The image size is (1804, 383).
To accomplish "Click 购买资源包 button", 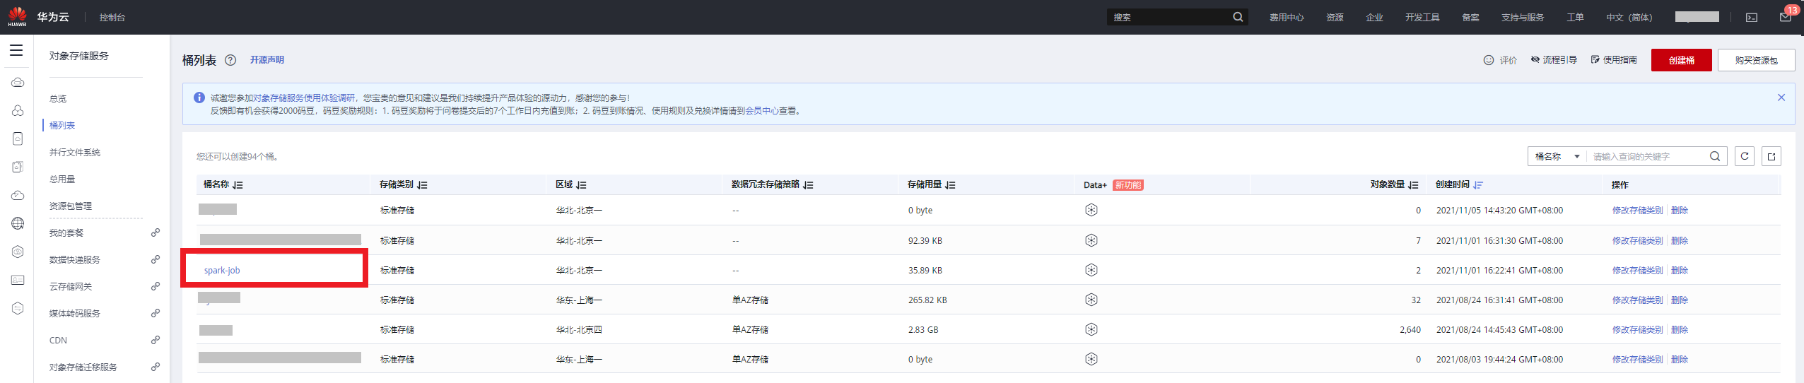I will (1756, 60).
